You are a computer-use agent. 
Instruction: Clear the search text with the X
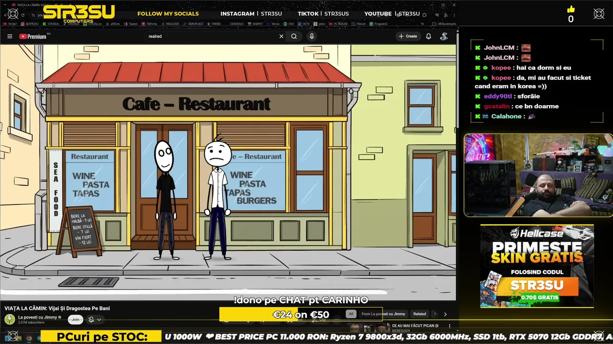click(x=281, y=36)
